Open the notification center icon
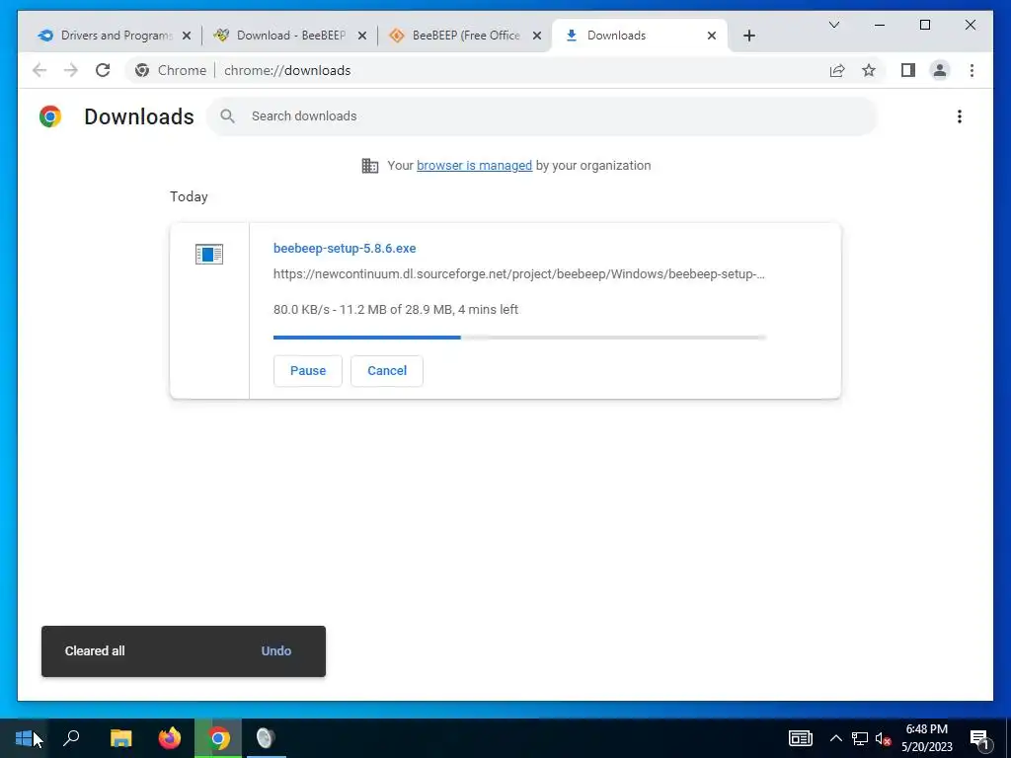 (979, 739)
